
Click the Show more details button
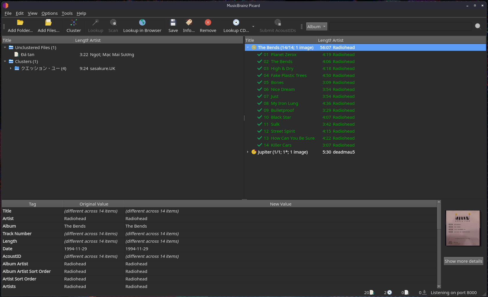(x=463, y=261)
